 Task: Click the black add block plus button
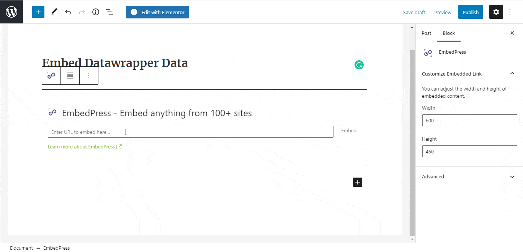357,182
